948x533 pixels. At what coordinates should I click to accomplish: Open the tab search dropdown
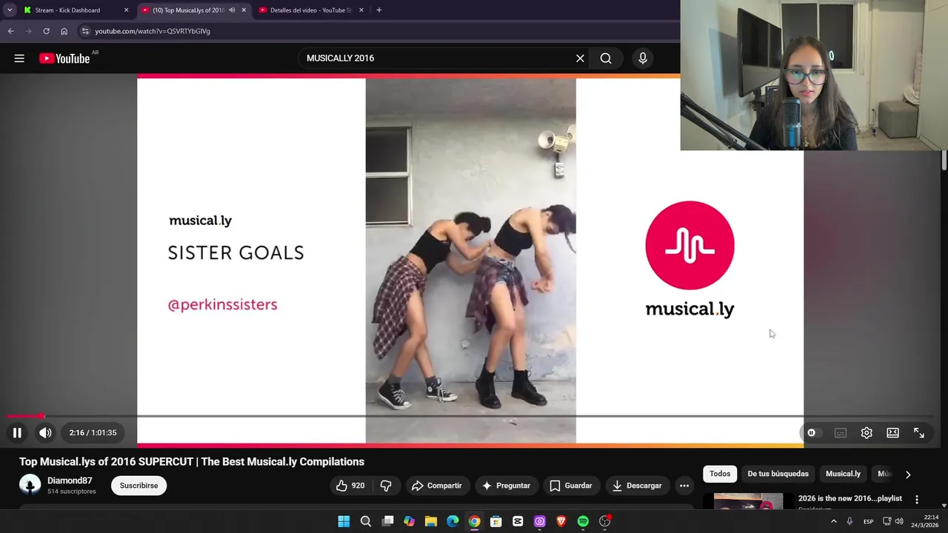point(9,10)
